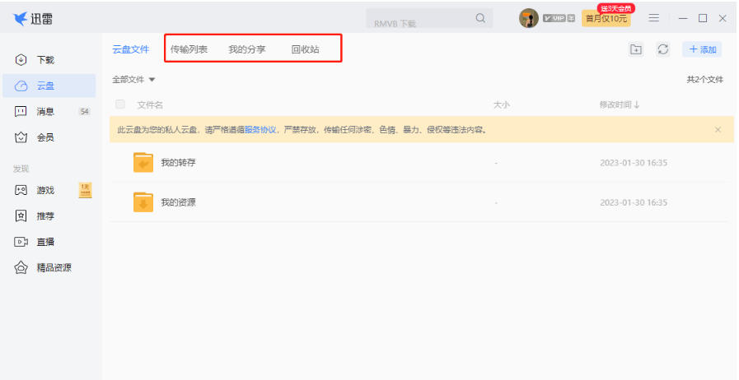Click the user avatar picture
Image resolution: width=739 pixels, height=380 pixels.
(529, 18)
